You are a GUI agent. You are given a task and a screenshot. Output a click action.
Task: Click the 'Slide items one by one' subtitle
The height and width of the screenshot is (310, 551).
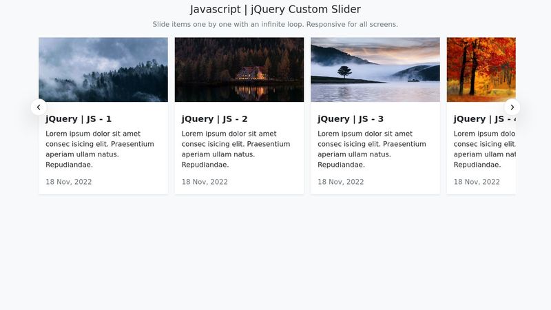[275, 24]
